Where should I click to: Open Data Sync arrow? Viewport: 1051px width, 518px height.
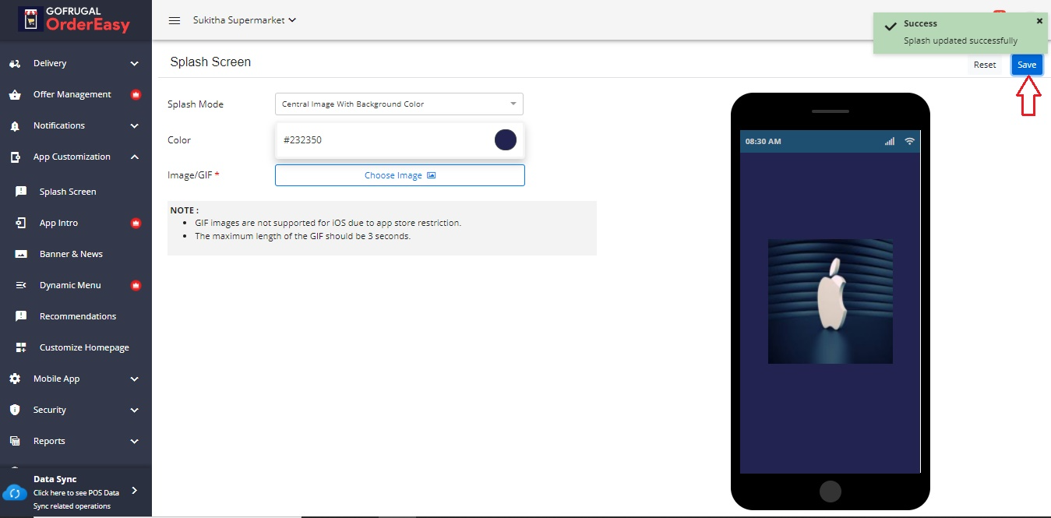134,490
